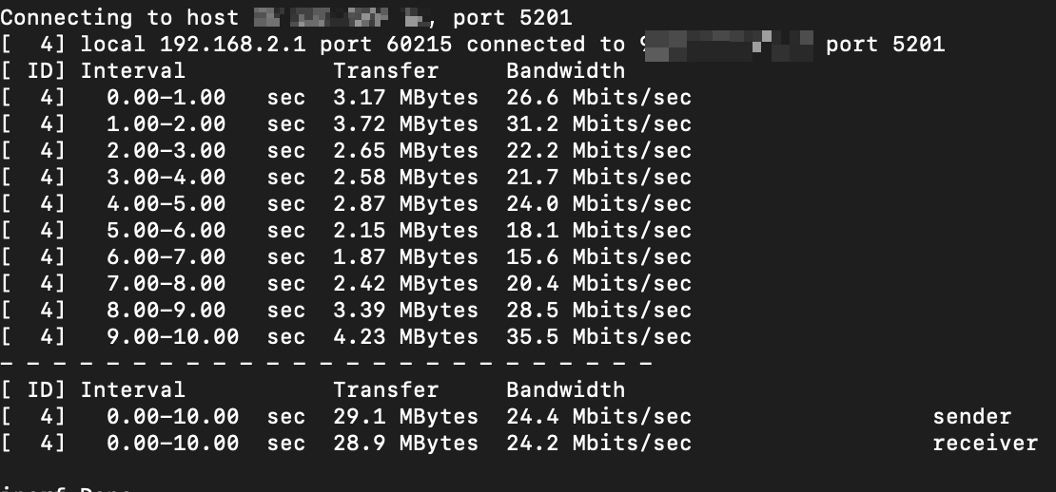Click the first Bandwidth column header
The height and width of the screenshot is (492, 1056).
[566, 70]
